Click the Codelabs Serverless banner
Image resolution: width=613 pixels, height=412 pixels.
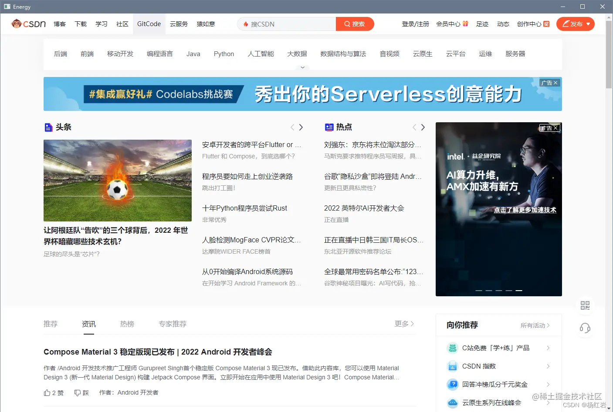(303, 94)
